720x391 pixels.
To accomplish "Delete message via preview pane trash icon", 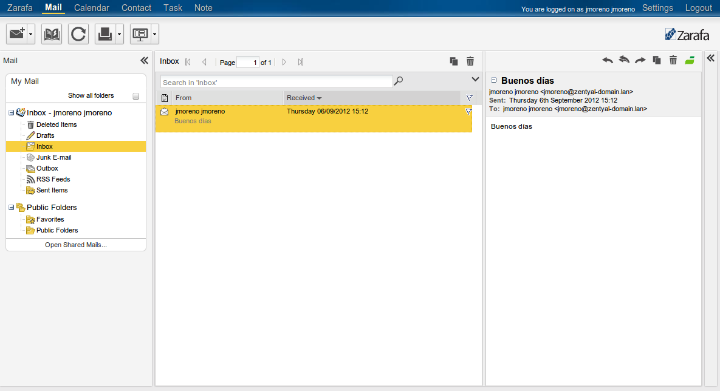I will [673, 60].
